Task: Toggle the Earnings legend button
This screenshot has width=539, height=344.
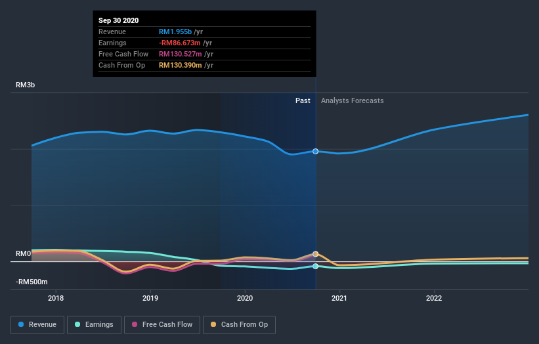Action: click(x=94, y=325)
